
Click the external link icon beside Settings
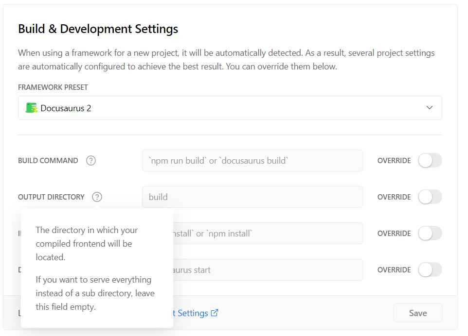pos(215,313)
